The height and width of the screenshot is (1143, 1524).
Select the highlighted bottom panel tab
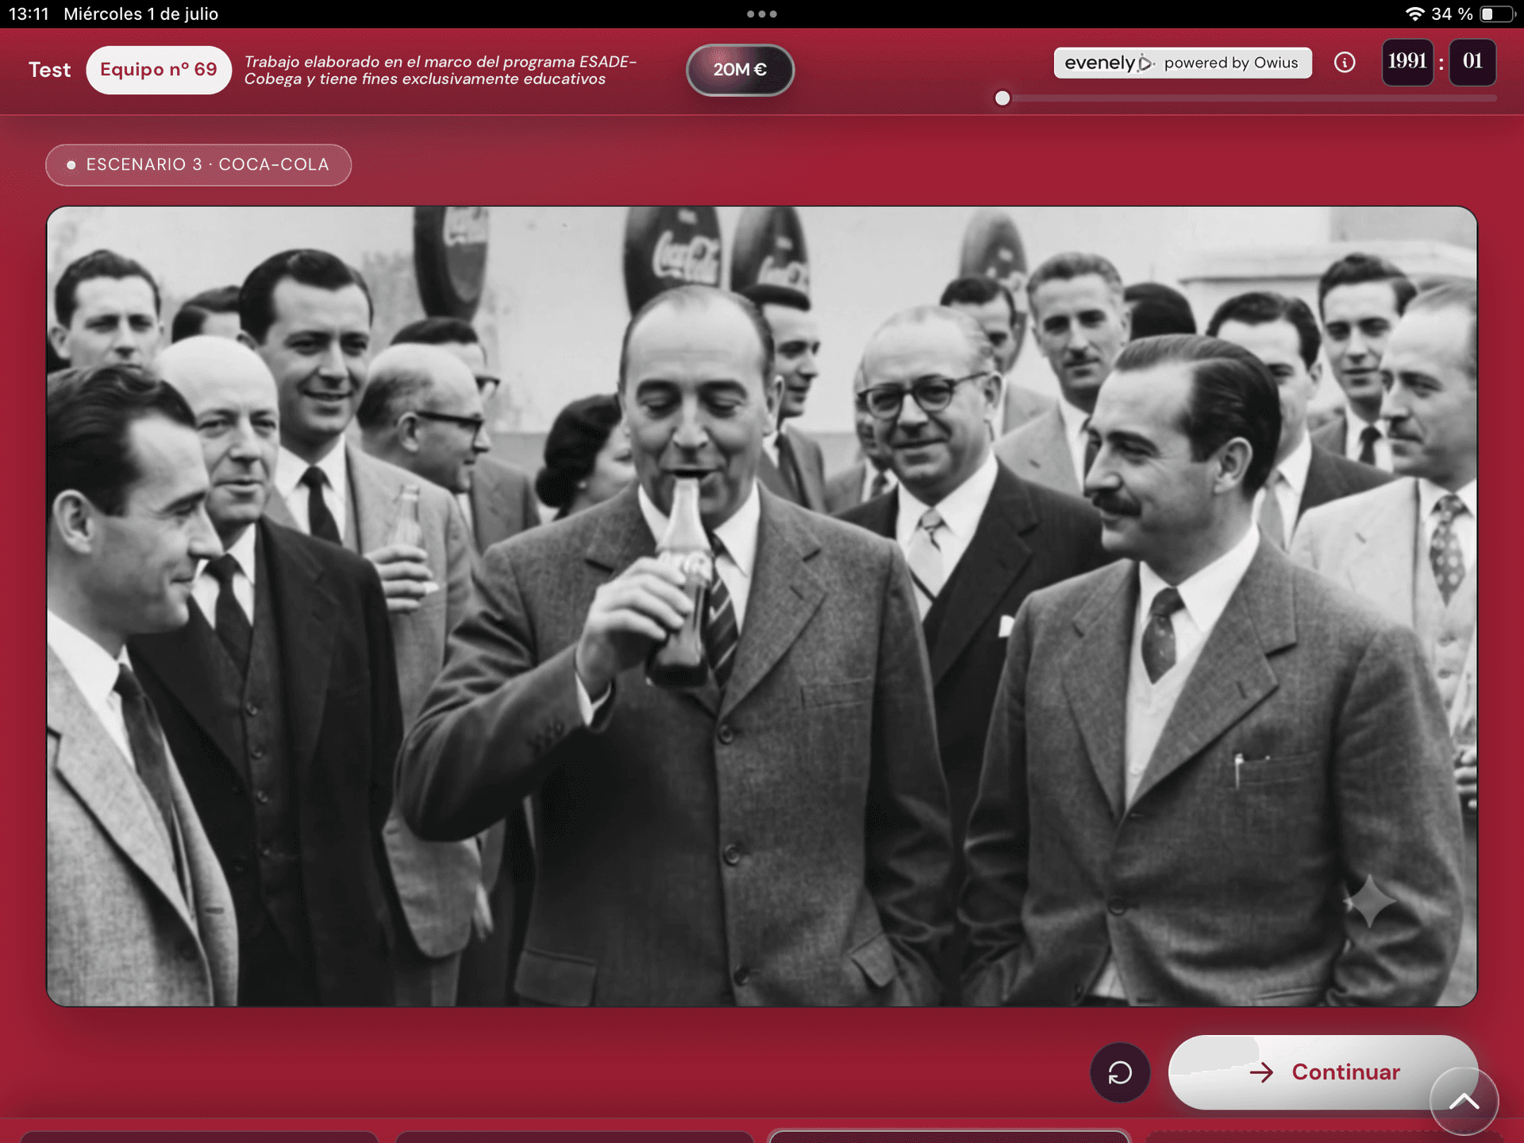949,1137
